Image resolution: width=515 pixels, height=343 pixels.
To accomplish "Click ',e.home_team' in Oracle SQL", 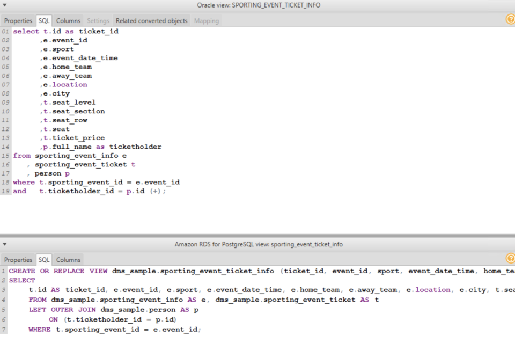I will click(65, 67).
